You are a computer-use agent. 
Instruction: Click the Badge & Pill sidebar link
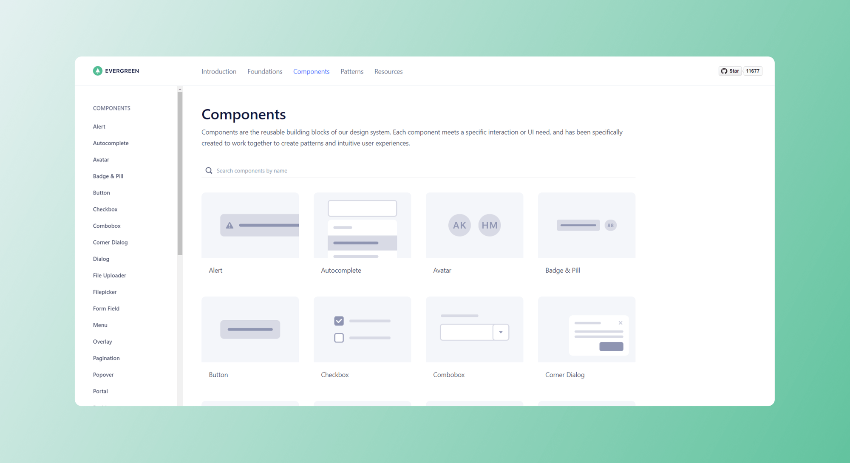click(107, 176)
